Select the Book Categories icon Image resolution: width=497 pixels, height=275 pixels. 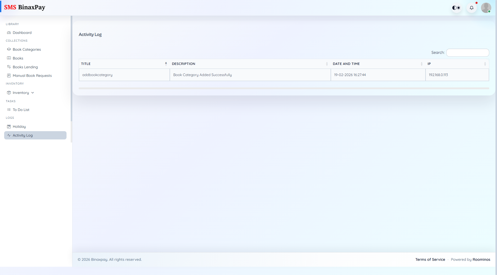(9, 49)
